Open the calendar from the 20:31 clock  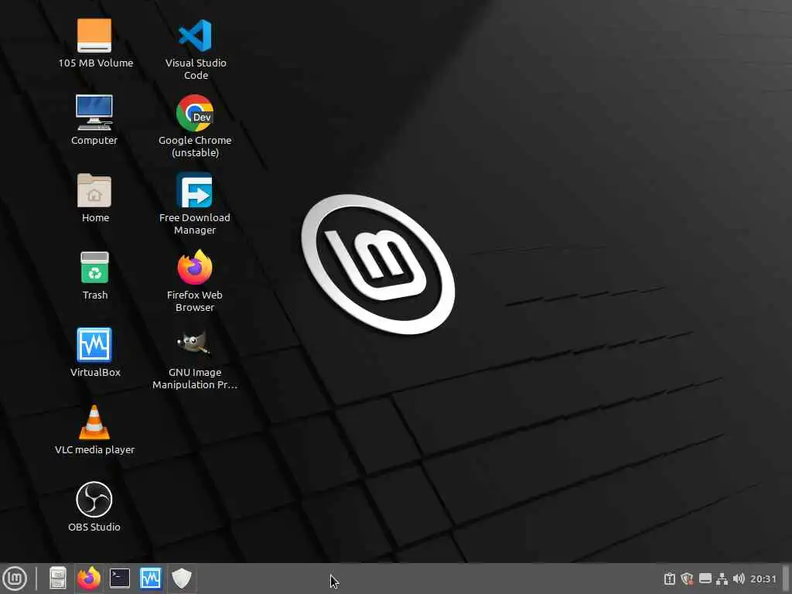pos(763,579)
